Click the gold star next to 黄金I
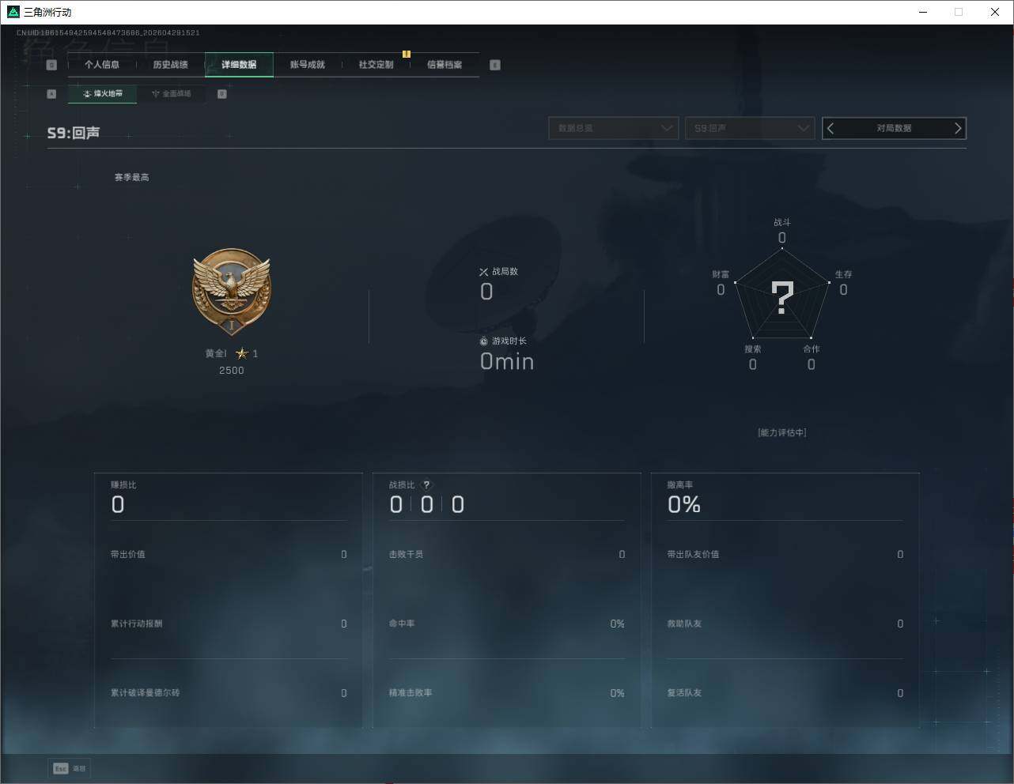The width and height of the screenshot is (1014, 784). [242, 353]
